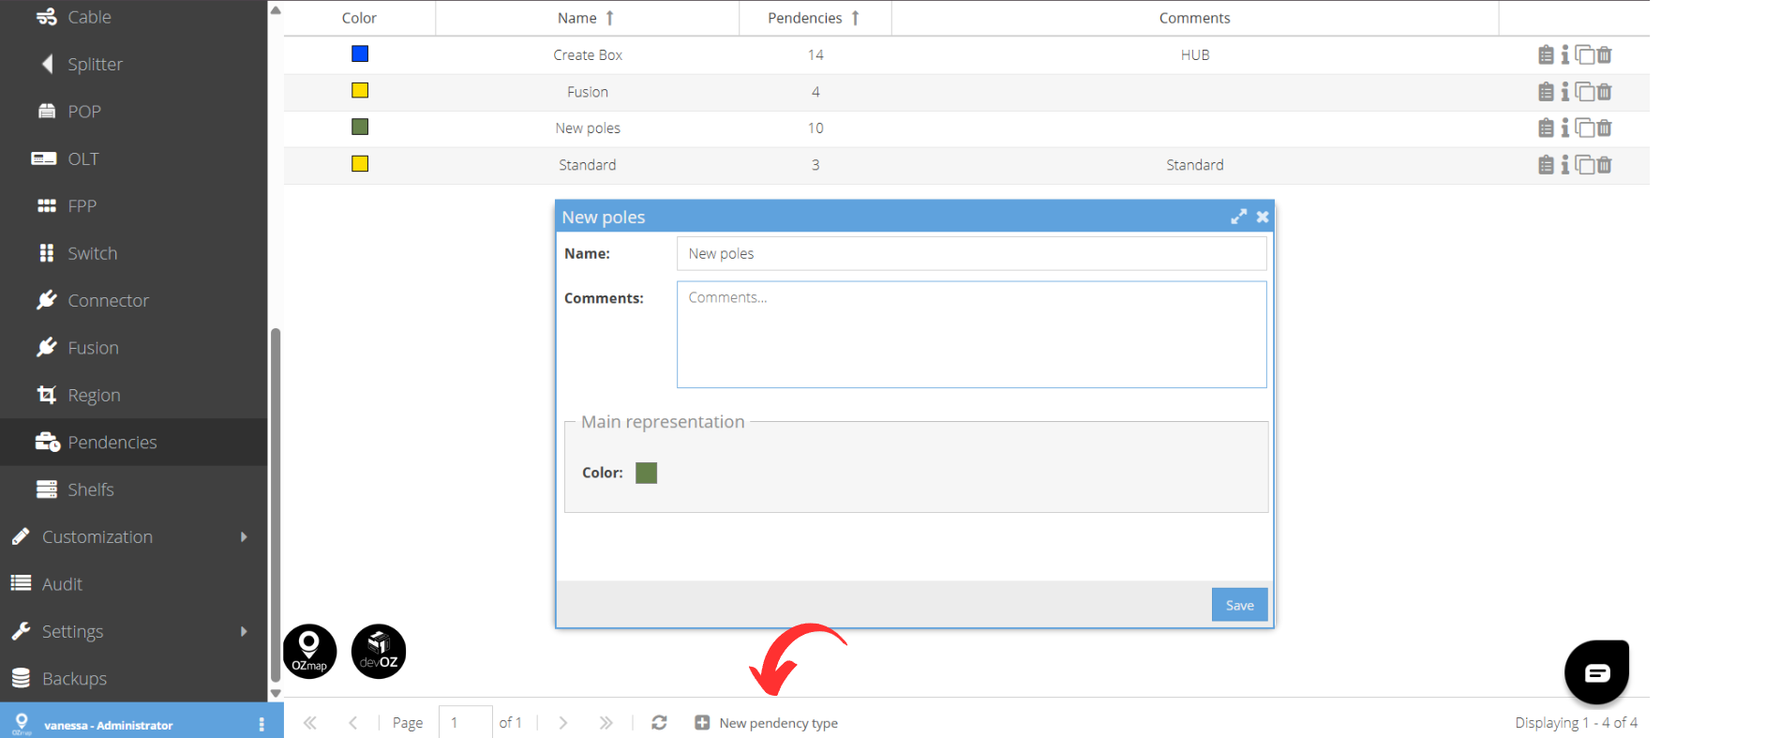
Task: Show info for Standard pendency type
Action: [1564, 165]
